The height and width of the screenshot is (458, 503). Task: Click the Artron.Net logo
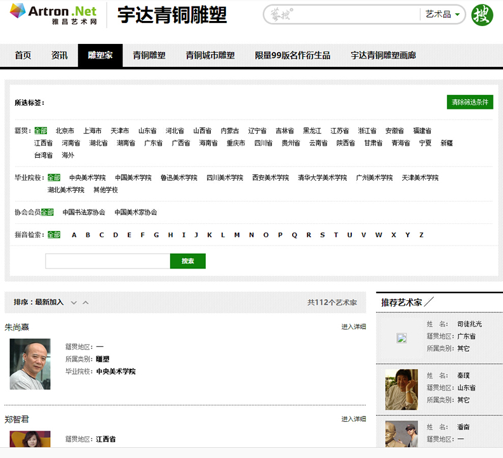coord(53,14)
